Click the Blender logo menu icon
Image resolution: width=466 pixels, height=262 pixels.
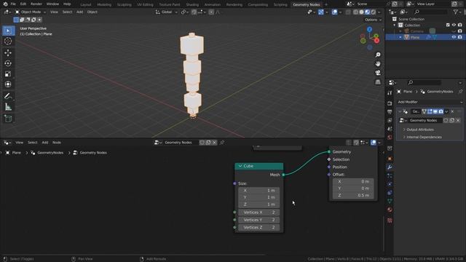(5, 4)
